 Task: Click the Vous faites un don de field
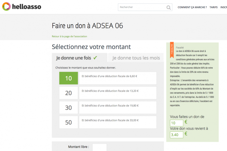click(176, 123)
